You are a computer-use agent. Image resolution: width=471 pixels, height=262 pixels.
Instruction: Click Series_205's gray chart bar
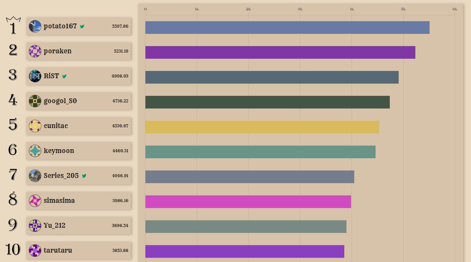coord(250,177)
